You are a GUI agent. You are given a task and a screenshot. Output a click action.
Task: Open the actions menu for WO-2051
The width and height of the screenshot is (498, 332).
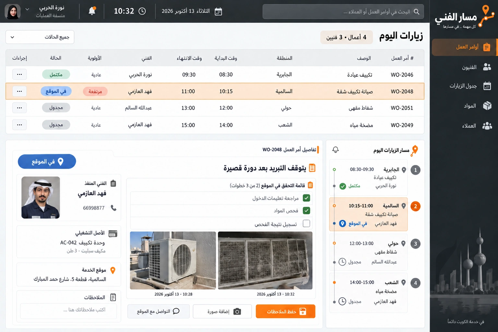pyautogui.click(x=19, y=108)
